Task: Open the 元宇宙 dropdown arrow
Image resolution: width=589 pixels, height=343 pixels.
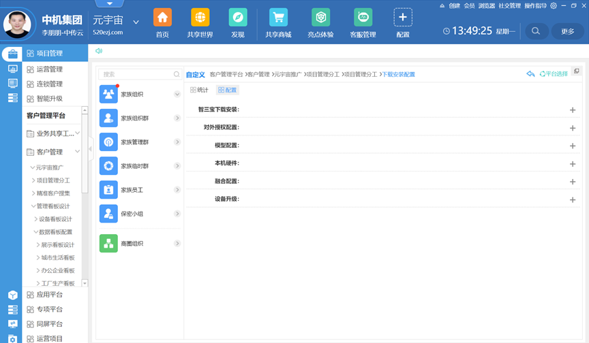Action: [136, 22]
